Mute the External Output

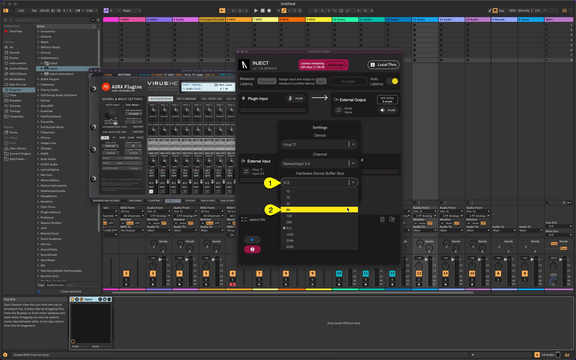click(388, 110)
